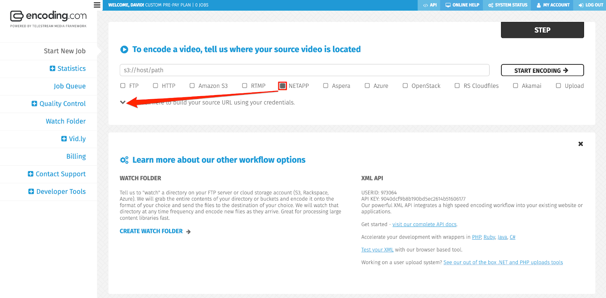Toggle the NETAPP source checkbox
606x298 pixels.
pyautogui.click(x=283, y=86)
